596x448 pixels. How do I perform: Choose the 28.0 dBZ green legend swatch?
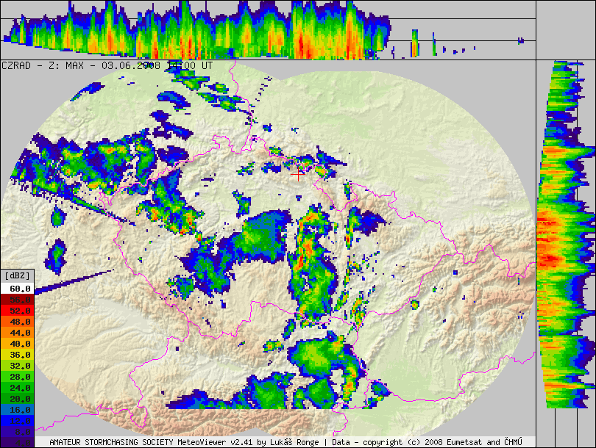(x=17, y=376)
